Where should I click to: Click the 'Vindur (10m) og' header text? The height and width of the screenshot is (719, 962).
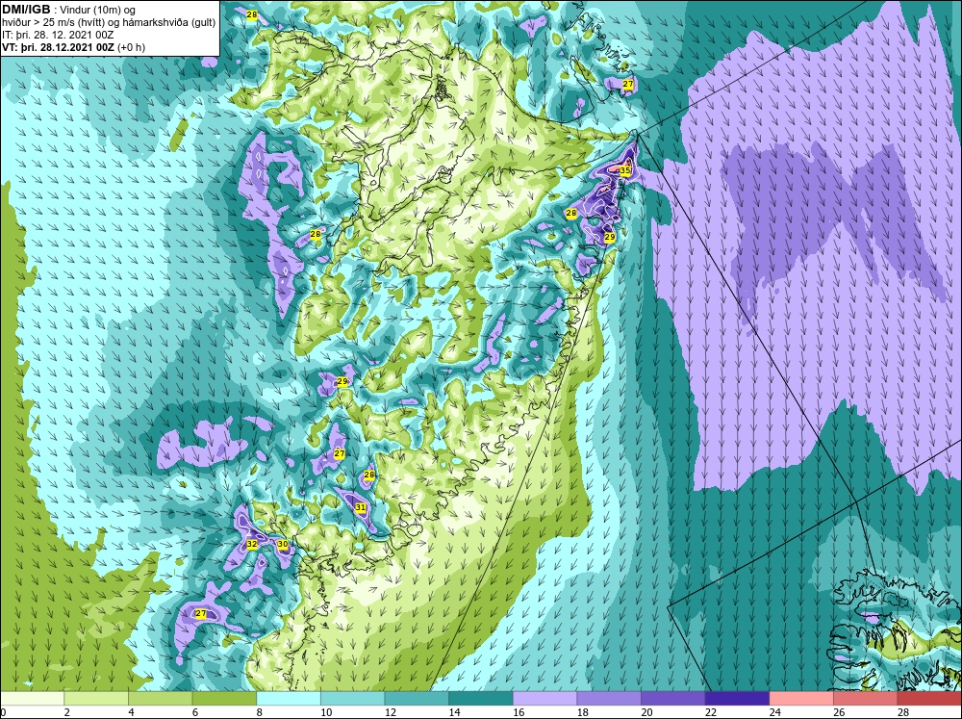tap(99, 10)
